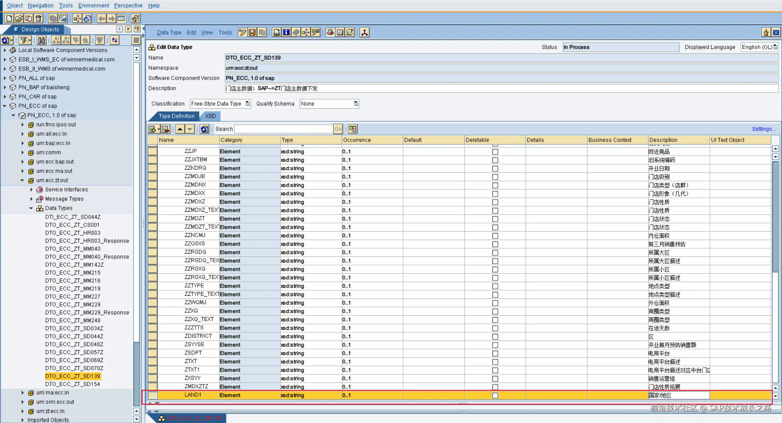Click the Search input field
The height and width of the screenshot is (423, 782).
pyautogui.click(x=284, y=129)
